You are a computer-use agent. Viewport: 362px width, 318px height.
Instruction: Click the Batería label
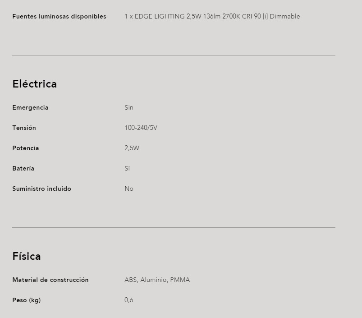point(23,168)
